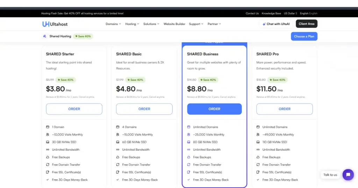
Task: Click the Hosting Flash Sale banner text
Action: [82, 14]
